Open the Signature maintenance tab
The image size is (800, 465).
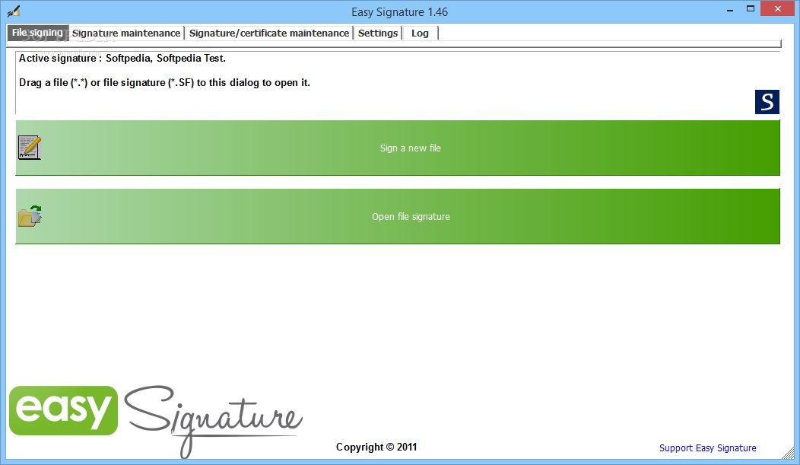[126, 33]
